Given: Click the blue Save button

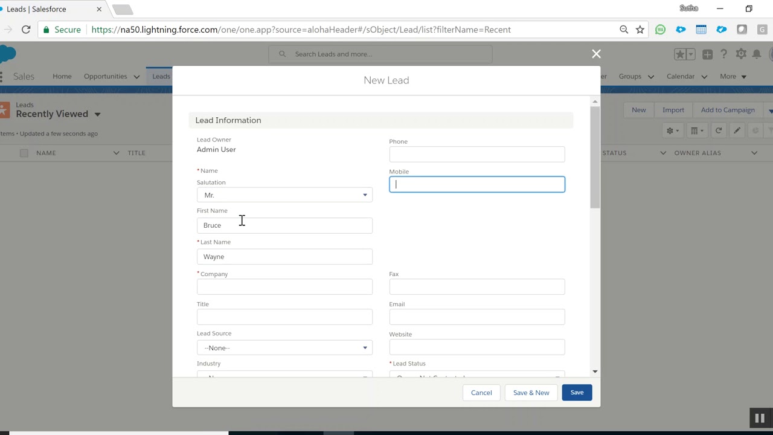Looking at the screenshot, I should pos(577,393).
